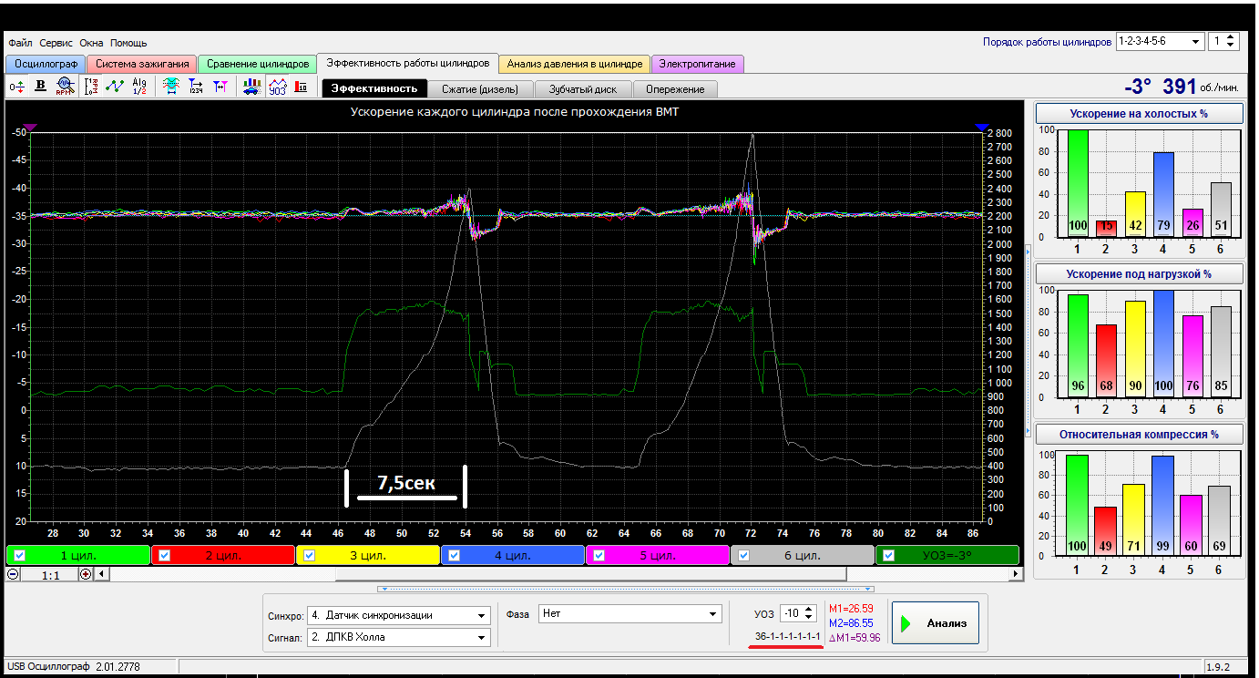
Task: Click the RPM magnifier icon
Action: point(64,87)
